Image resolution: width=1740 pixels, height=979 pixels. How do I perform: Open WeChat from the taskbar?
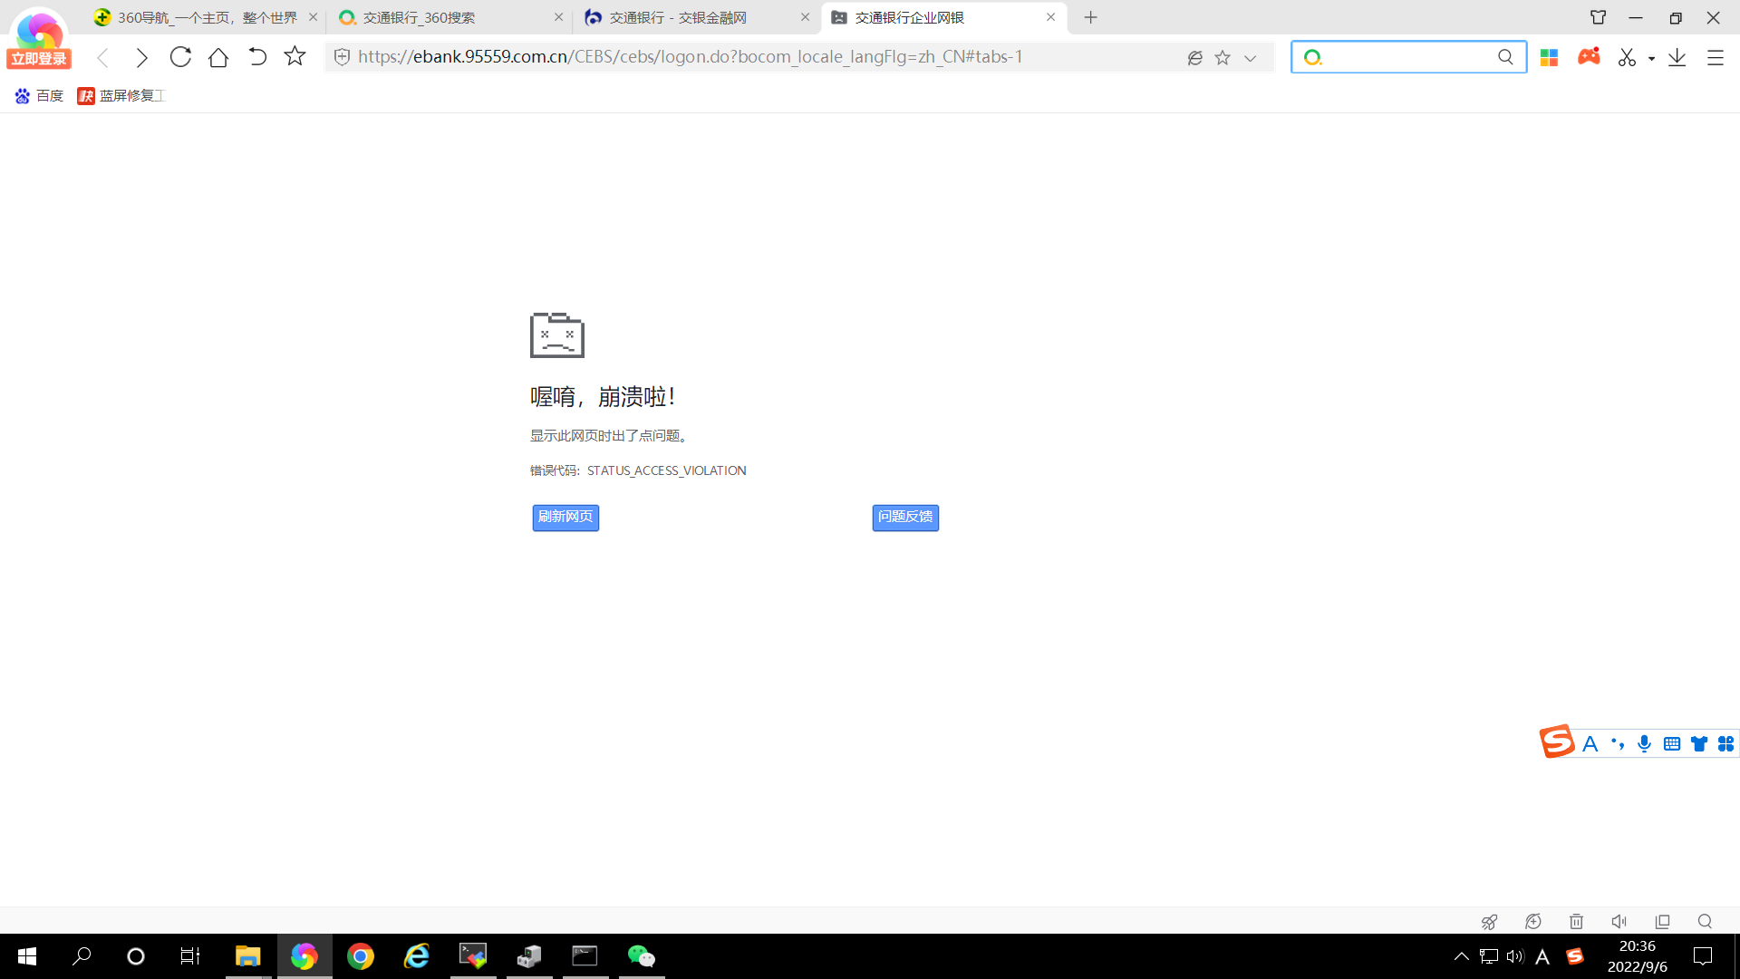[x=641, y=956]
